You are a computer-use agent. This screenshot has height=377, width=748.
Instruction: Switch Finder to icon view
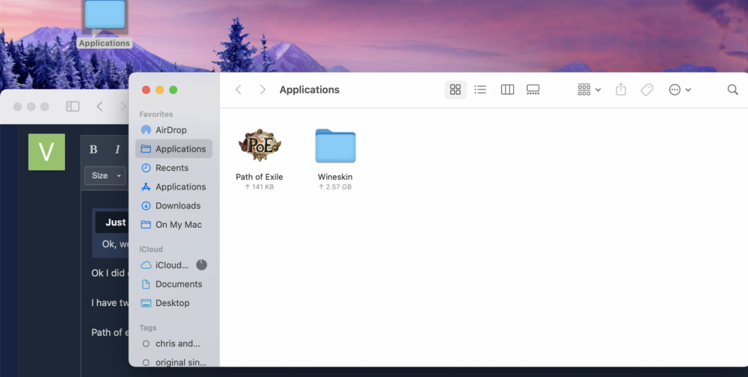pos(455,90)
